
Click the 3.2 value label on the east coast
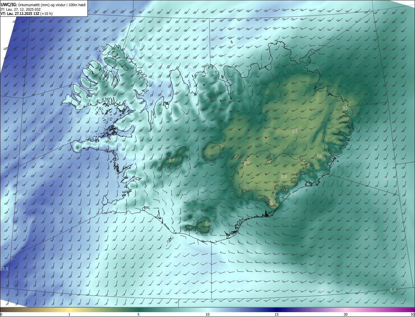[x=345, y=108]
